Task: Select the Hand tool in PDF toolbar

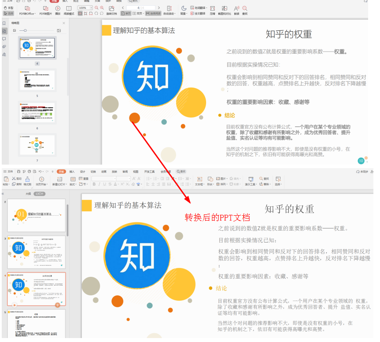Action: click(x=8, y=8)
